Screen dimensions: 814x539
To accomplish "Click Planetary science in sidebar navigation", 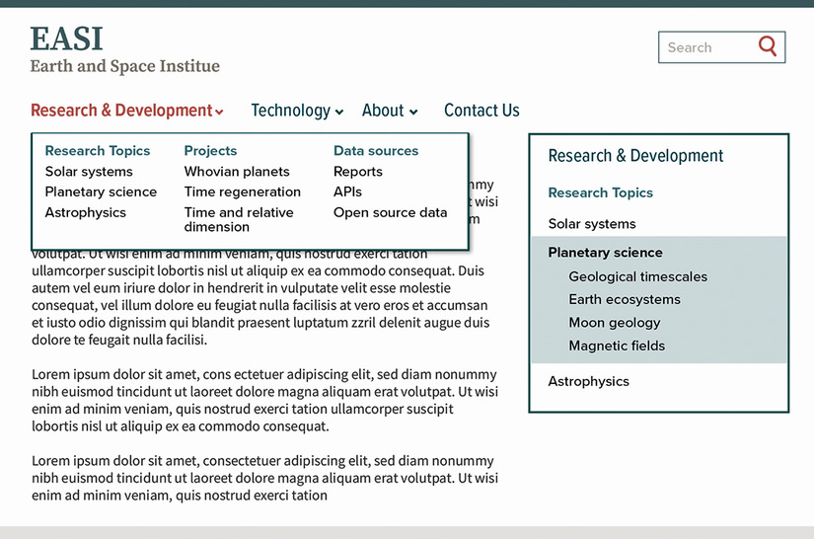I will tap(605, 253).
